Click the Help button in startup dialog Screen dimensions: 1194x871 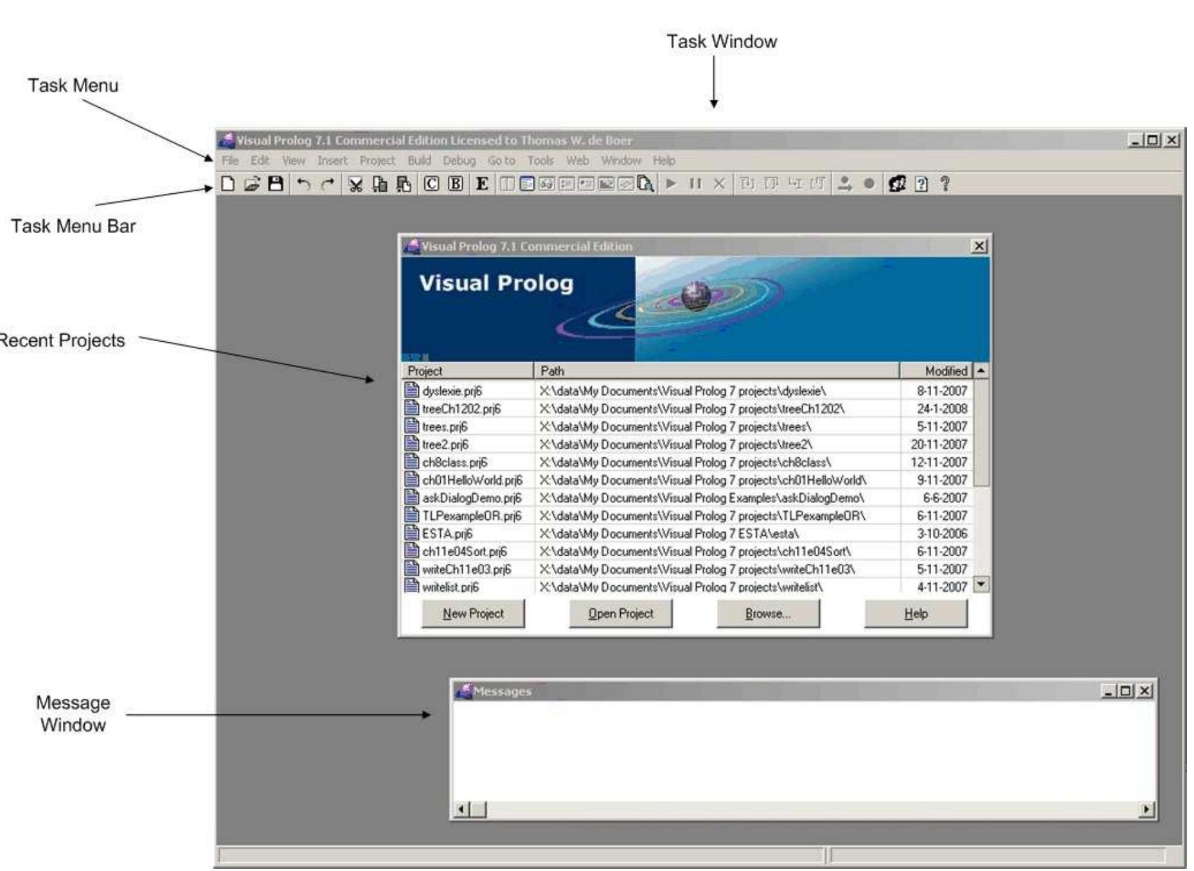pos(916,613)
